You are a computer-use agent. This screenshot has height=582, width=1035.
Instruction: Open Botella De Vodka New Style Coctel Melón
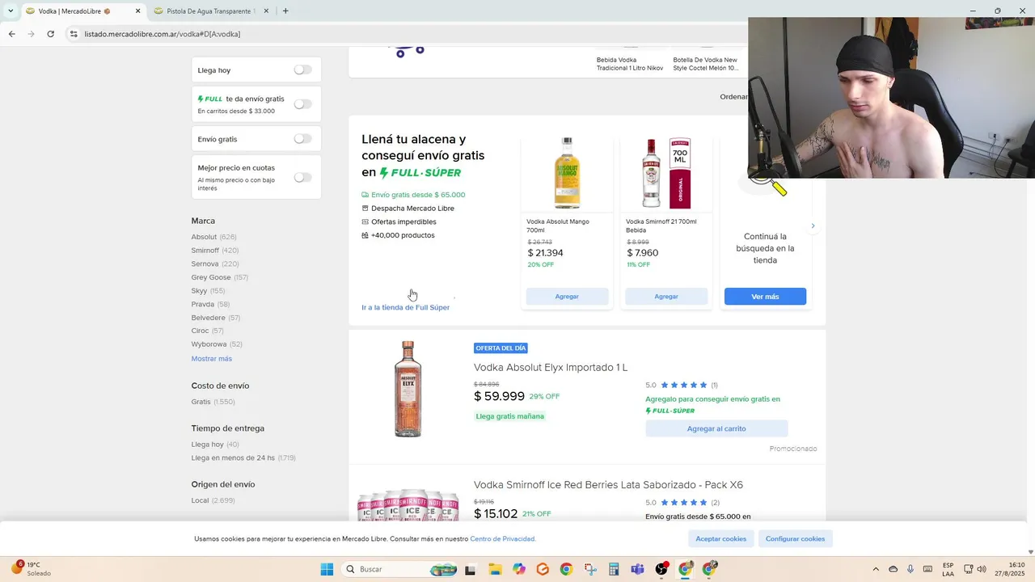click(x=706, y=64)
